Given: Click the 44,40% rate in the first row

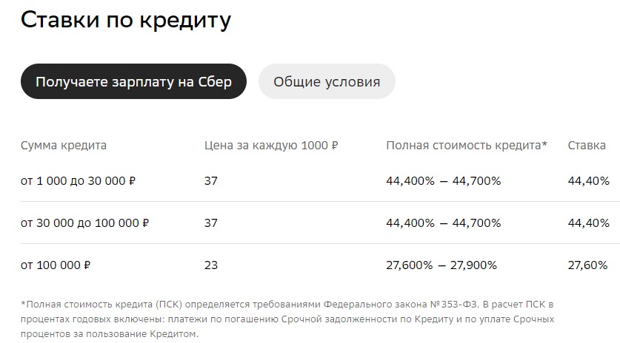Looking at the screenshot, I should pyautogui.click(x=588, y=181).
